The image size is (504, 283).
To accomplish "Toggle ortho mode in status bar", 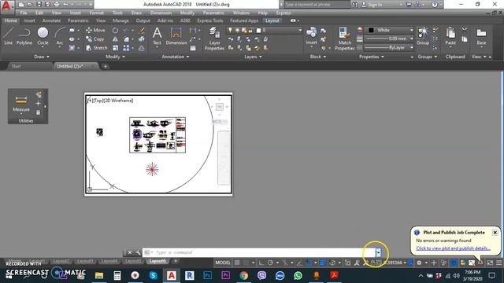I will [x=261, y=263].
